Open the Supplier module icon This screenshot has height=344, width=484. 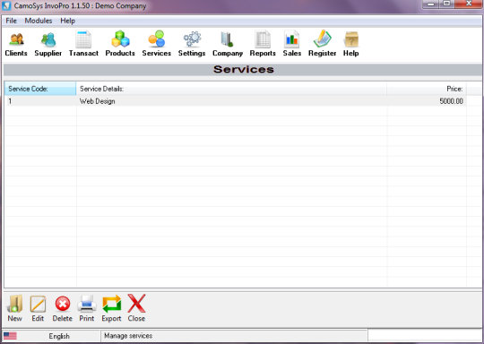(48, 44)
